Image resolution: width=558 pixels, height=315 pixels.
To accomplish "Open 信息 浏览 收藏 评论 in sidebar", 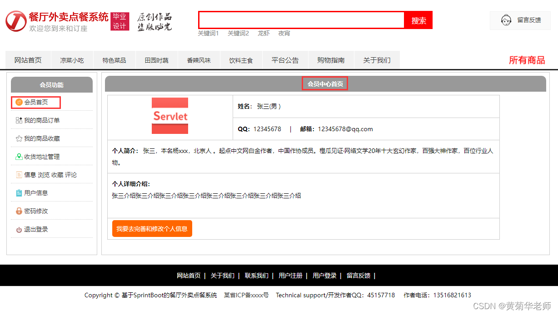I will pyautogui.click(x=50, y=175).
